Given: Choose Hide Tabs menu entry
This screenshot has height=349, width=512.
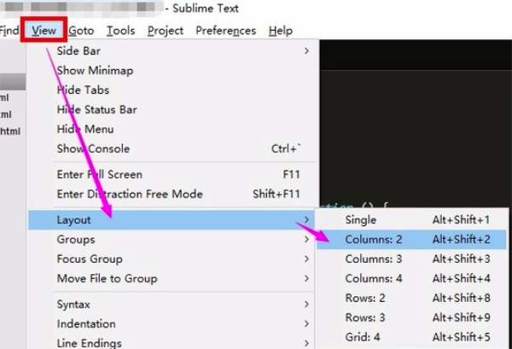Looking at the screenshot, I should (x=172, y=90).
